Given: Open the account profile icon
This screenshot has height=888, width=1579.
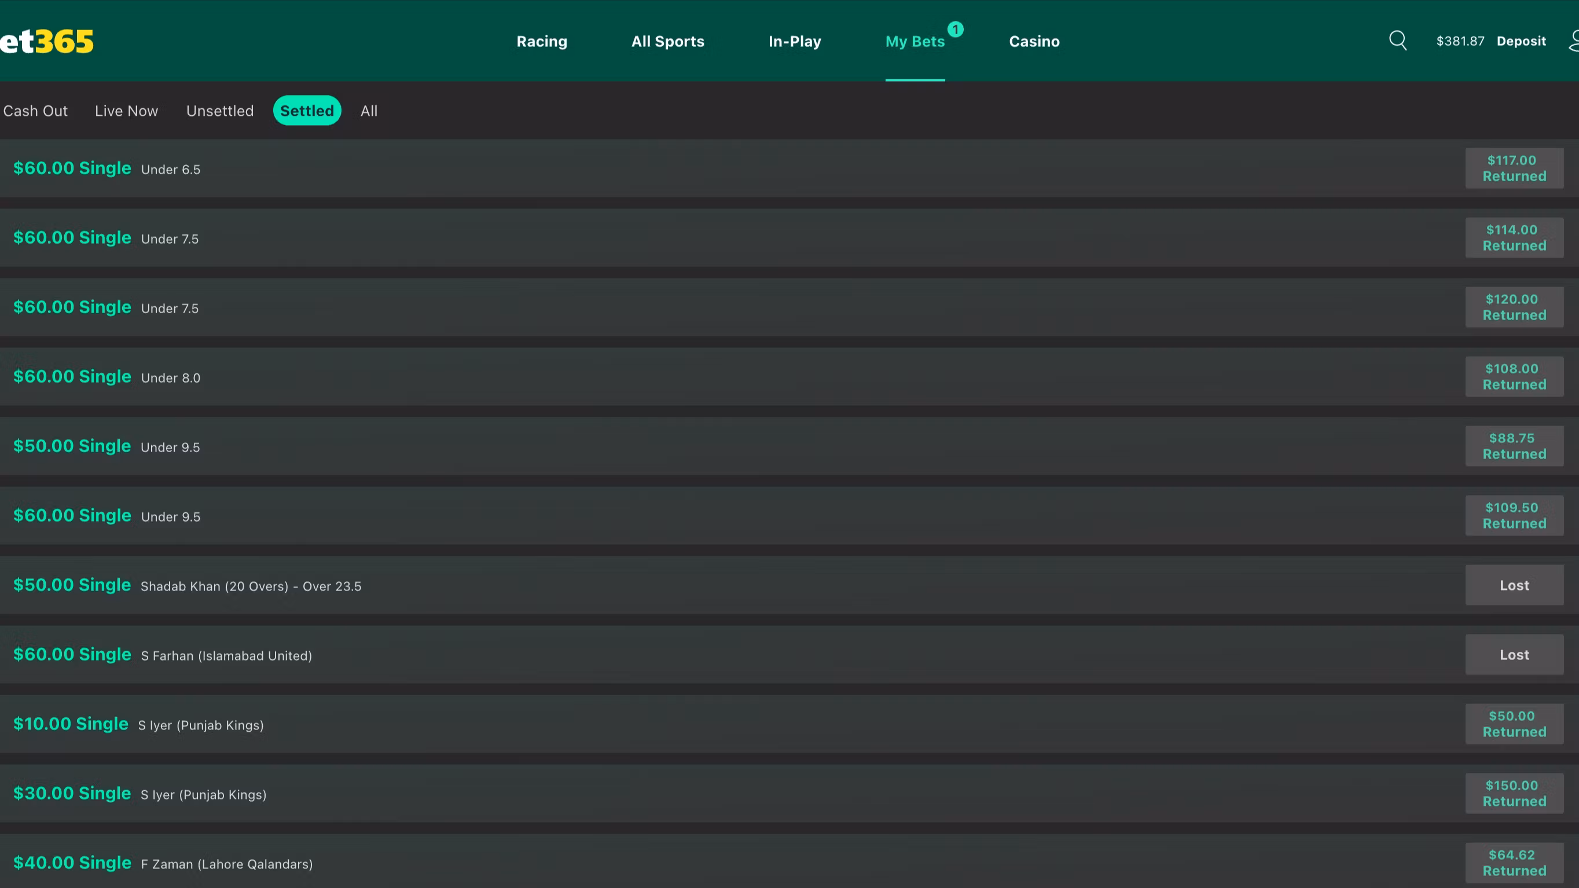Looking at the screenshot, I should [x=1573, y=41].
